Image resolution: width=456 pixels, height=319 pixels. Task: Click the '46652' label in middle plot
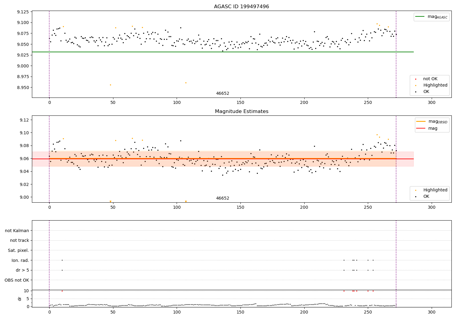pos(223,198)
